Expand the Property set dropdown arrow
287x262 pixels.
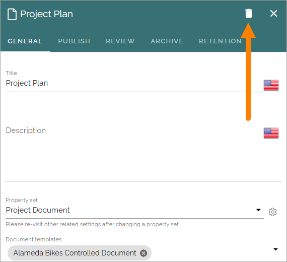pos(258,210)
